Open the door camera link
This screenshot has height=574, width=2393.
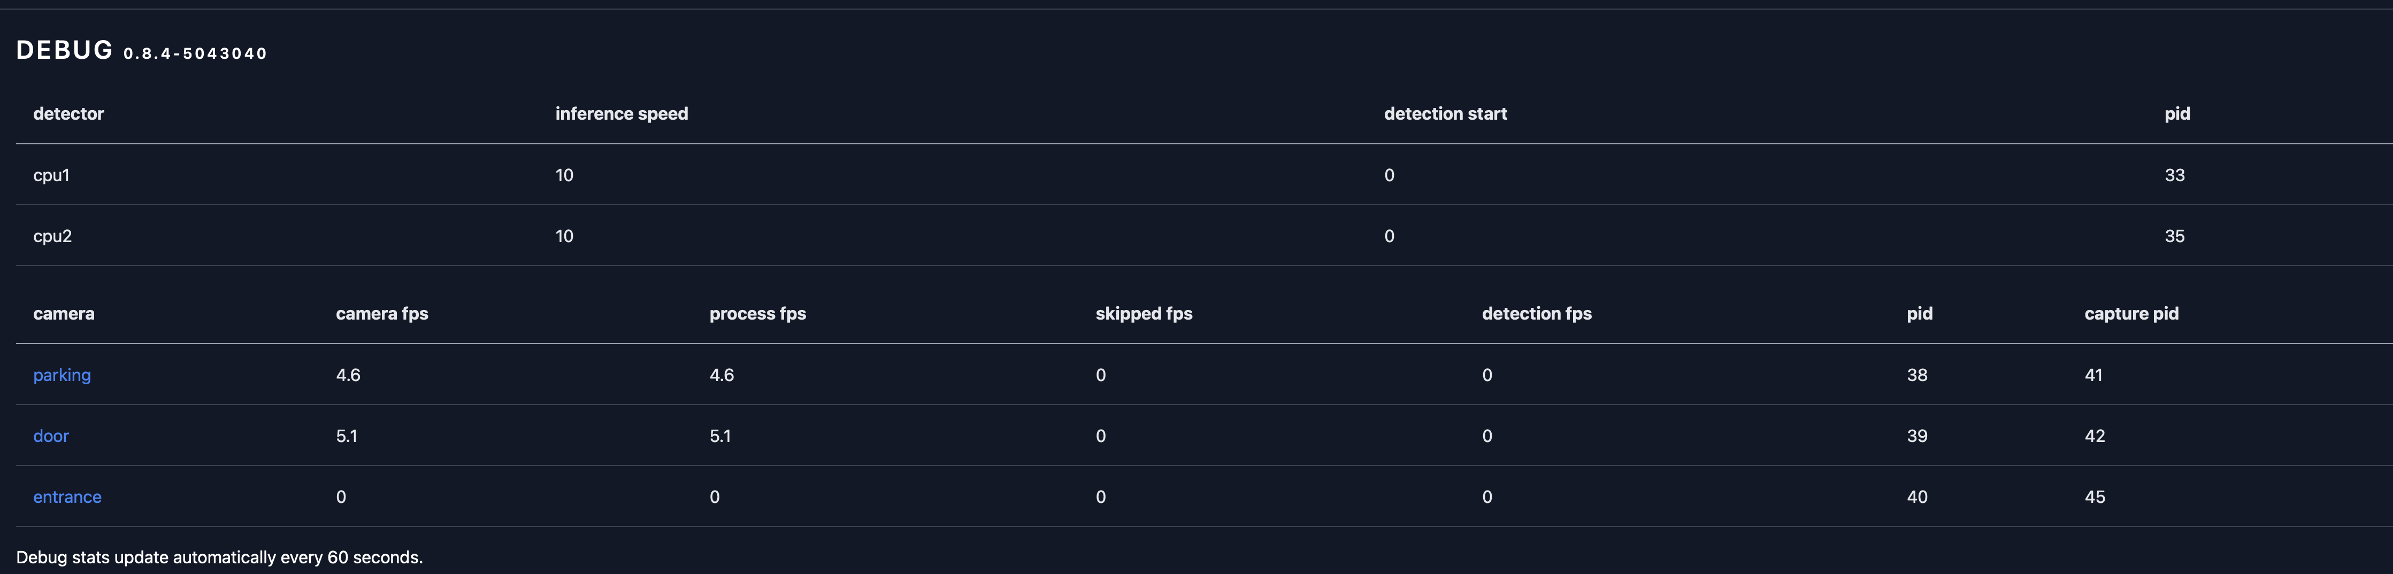[x=51, y=436]
